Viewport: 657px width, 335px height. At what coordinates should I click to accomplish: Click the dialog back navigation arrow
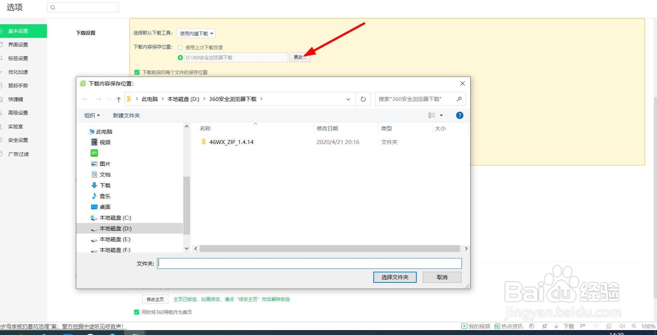[85, 99]
